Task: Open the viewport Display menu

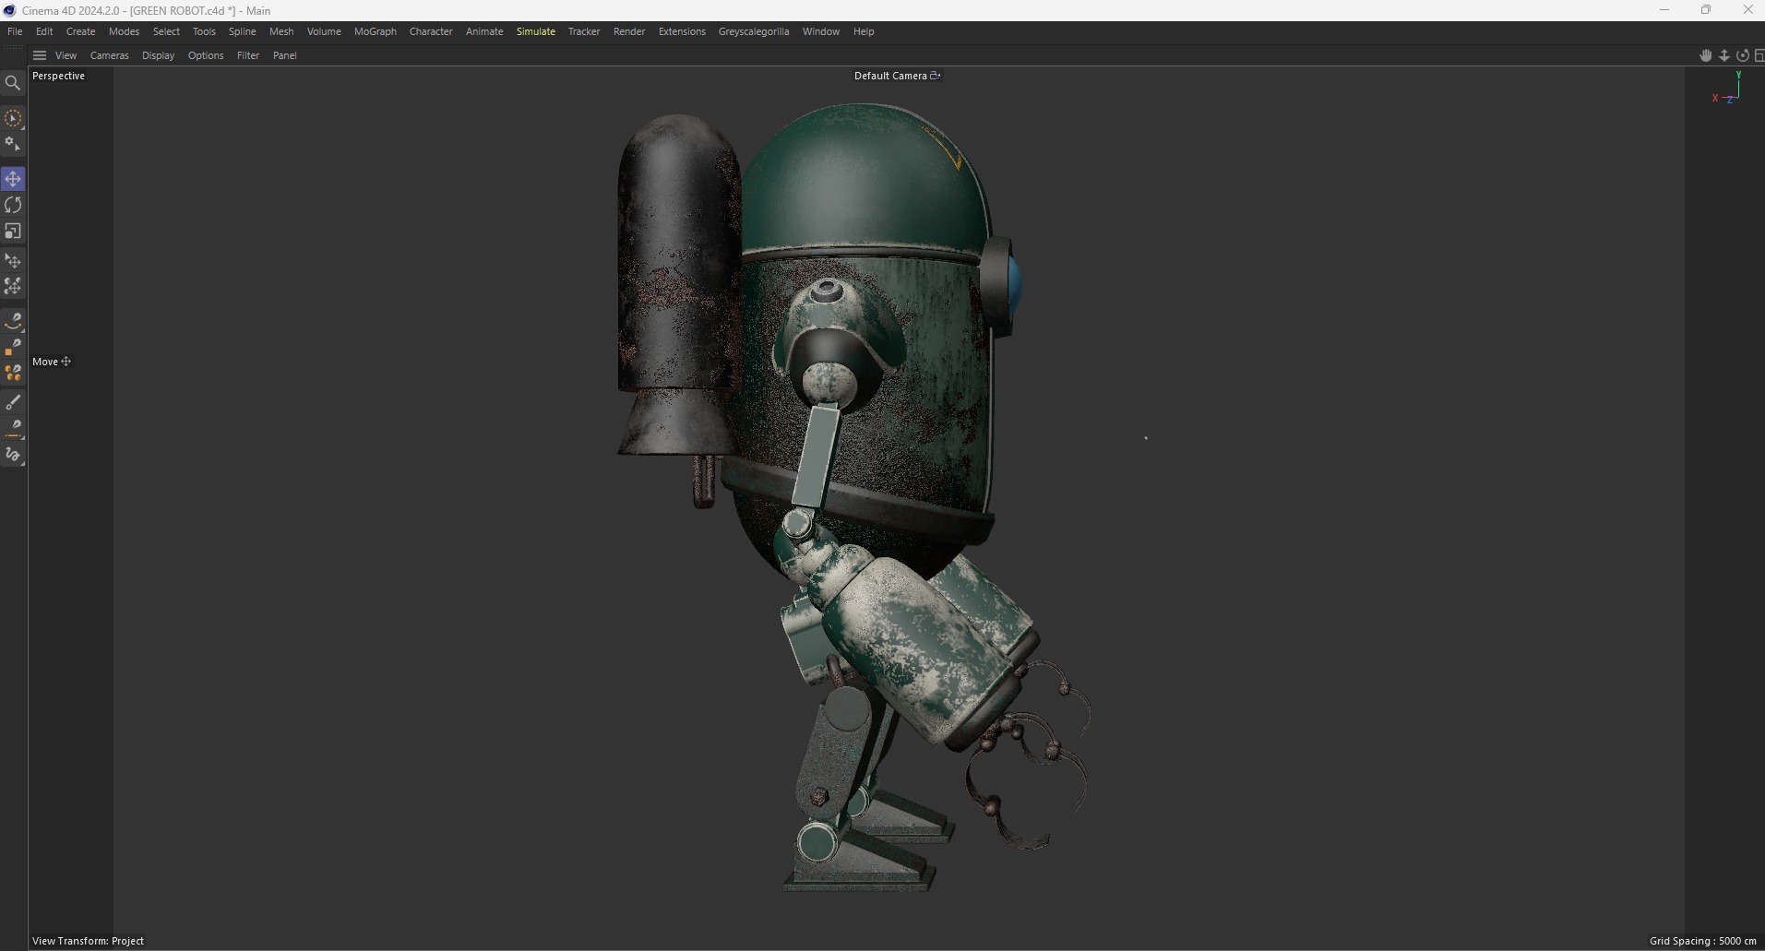Action: (159, 55)
